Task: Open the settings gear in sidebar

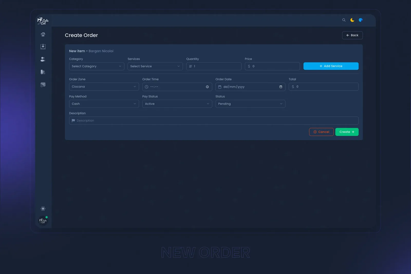Action: tap(43, 209)
